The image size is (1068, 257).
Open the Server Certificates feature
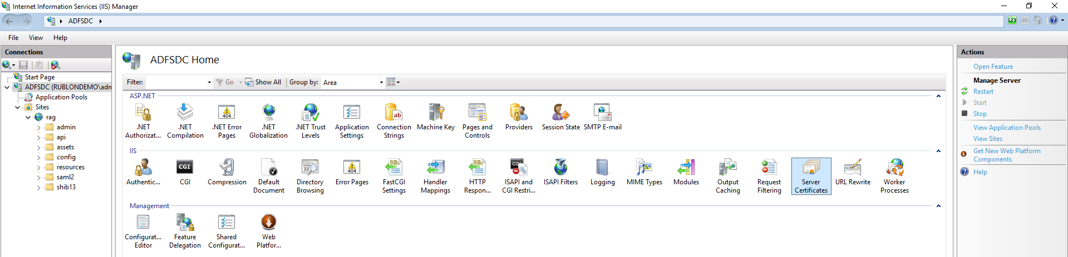[x=811, y=175]
